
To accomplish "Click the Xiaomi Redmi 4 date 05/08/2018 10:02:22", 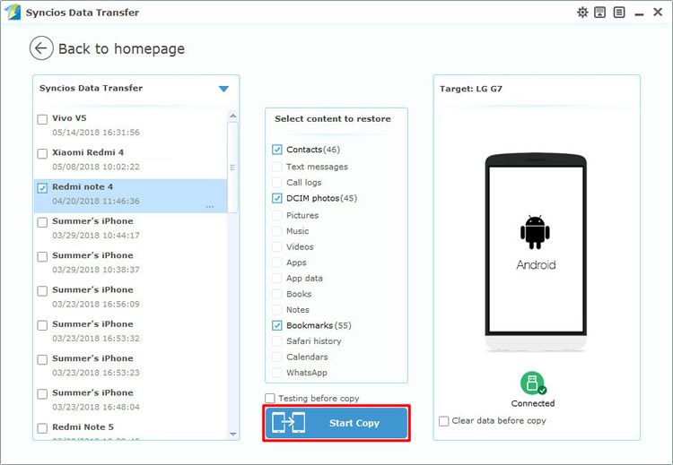I will (x=96, y=167).
